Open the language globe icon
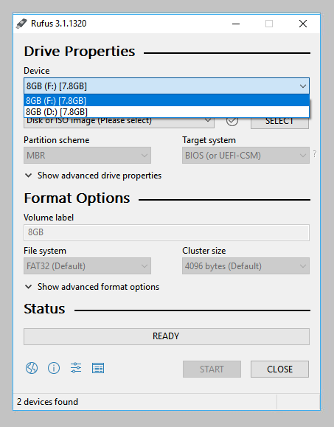This screenshot has width=334, height=427. coord(32,369)
